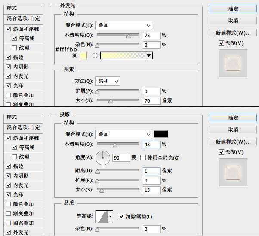Uncheck 斜面和浮雕 in the 外发光 dialog list
The width and height of the screenshot is (259, 236).
pyautogui.click(x=8, y=29)
